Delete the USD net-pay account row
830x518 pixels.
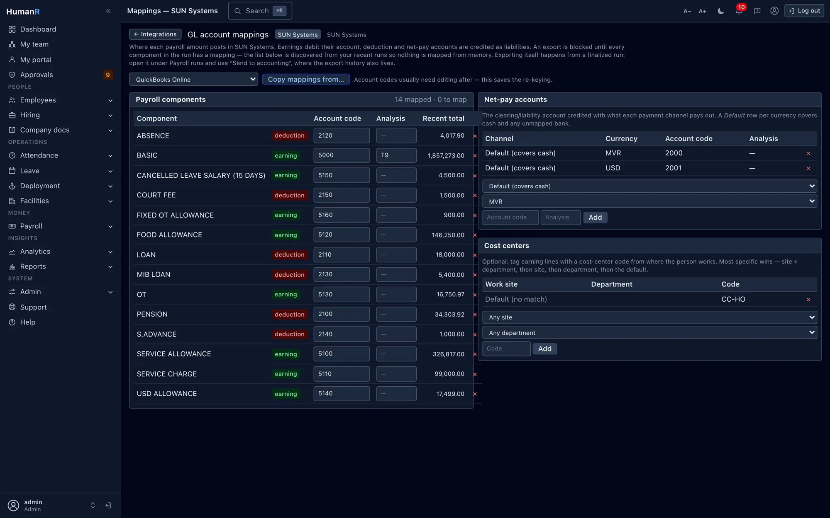pyautogui.click(x=808, y=168)
